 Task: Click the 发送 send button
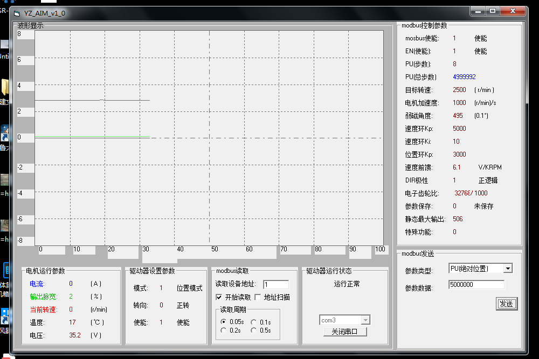(506, 304)
